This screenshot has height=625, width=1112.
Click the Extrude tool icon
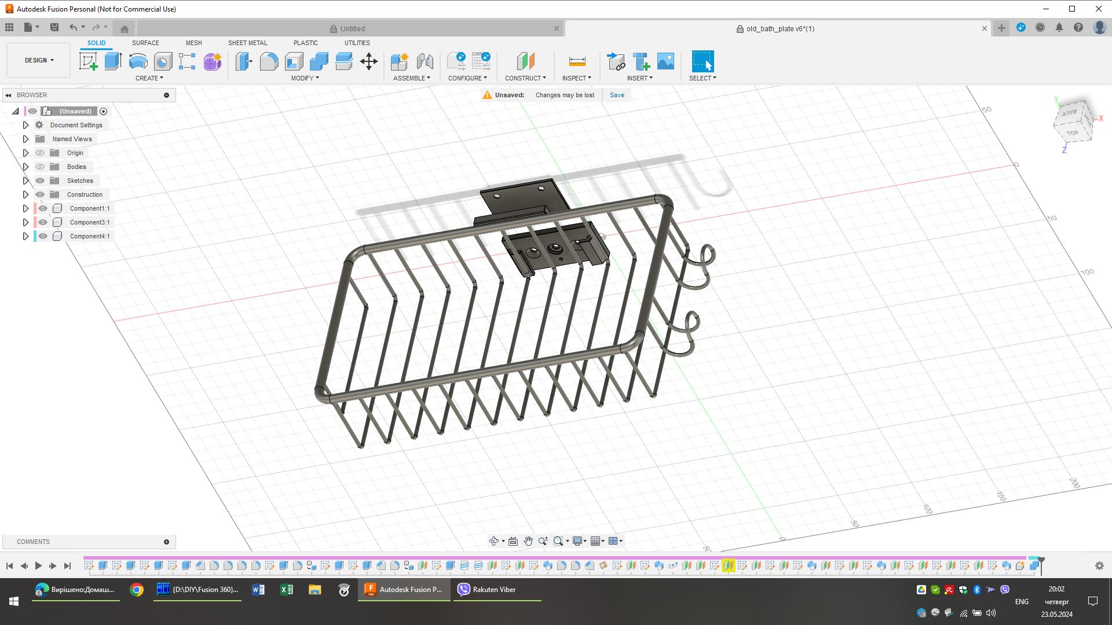113,61
